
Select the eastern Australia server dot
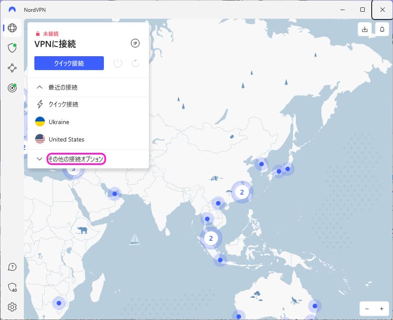point(315,306)
